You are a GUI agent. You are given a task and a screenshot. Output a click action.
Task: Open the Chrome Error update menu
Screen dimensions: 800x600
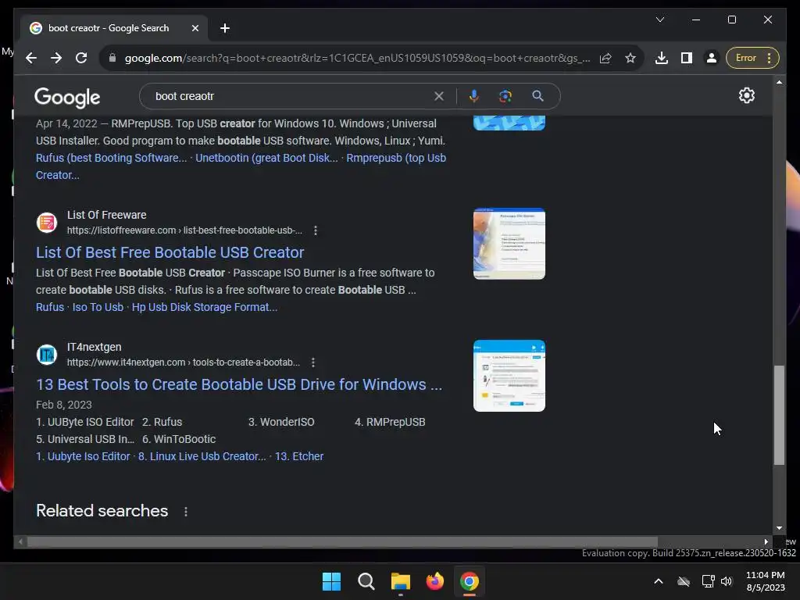tap(752, 58)
